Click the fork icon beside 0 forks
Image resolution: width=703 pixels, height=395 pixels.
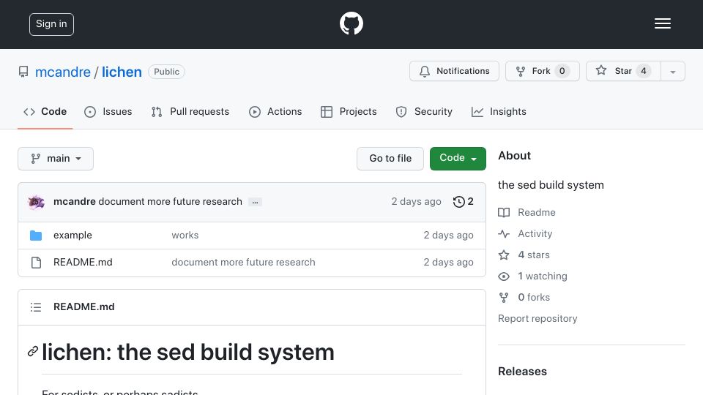pyautogui.click(x=504, y=298)
